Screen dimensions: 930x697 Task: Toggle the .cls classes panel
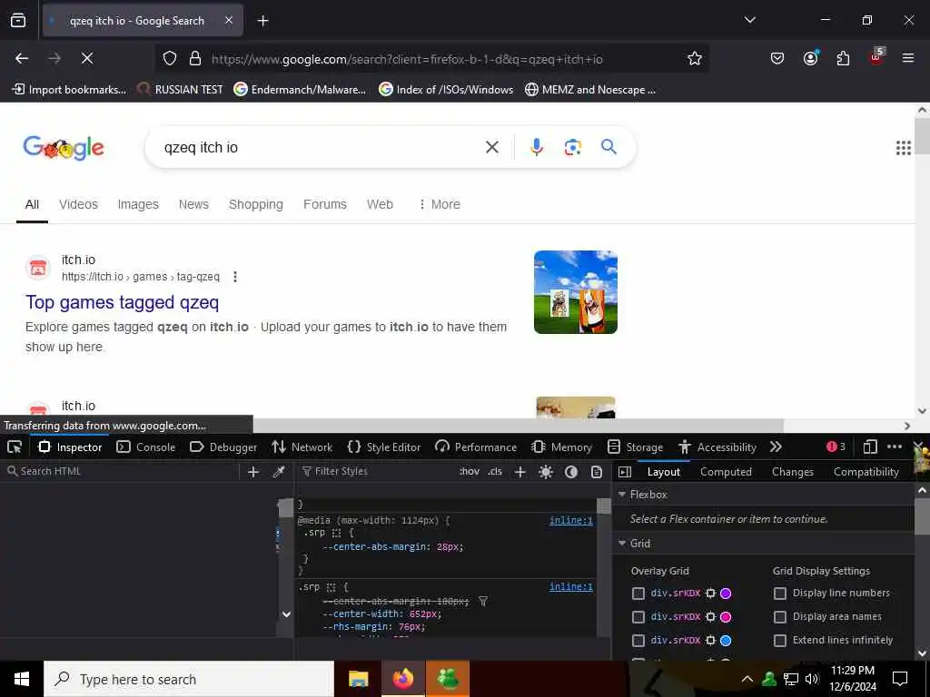pyautogui.click(x=495, y=472)
